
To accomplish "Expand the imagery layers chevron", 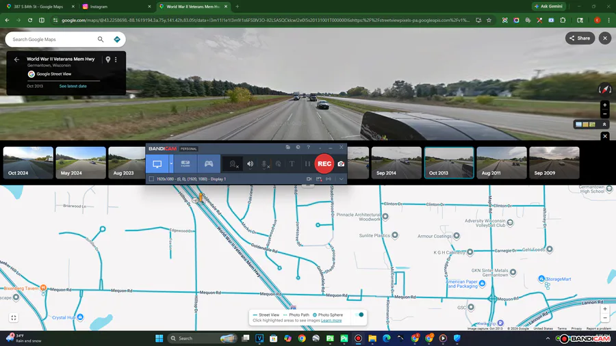I will click(x=604, y=124).
